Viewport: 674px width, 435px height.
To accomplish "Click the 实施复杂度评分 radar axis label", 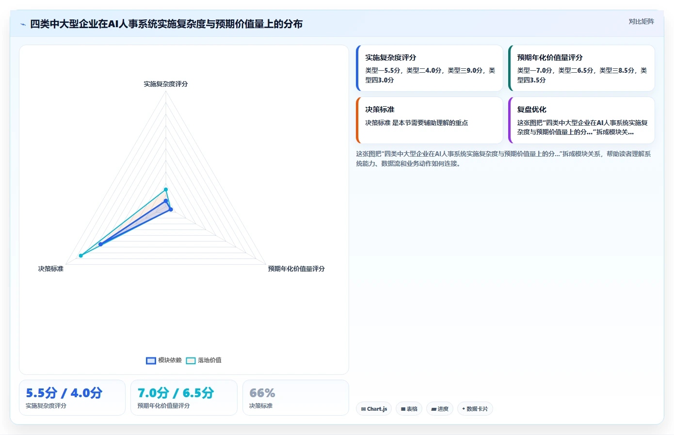I will coord(165,84).
